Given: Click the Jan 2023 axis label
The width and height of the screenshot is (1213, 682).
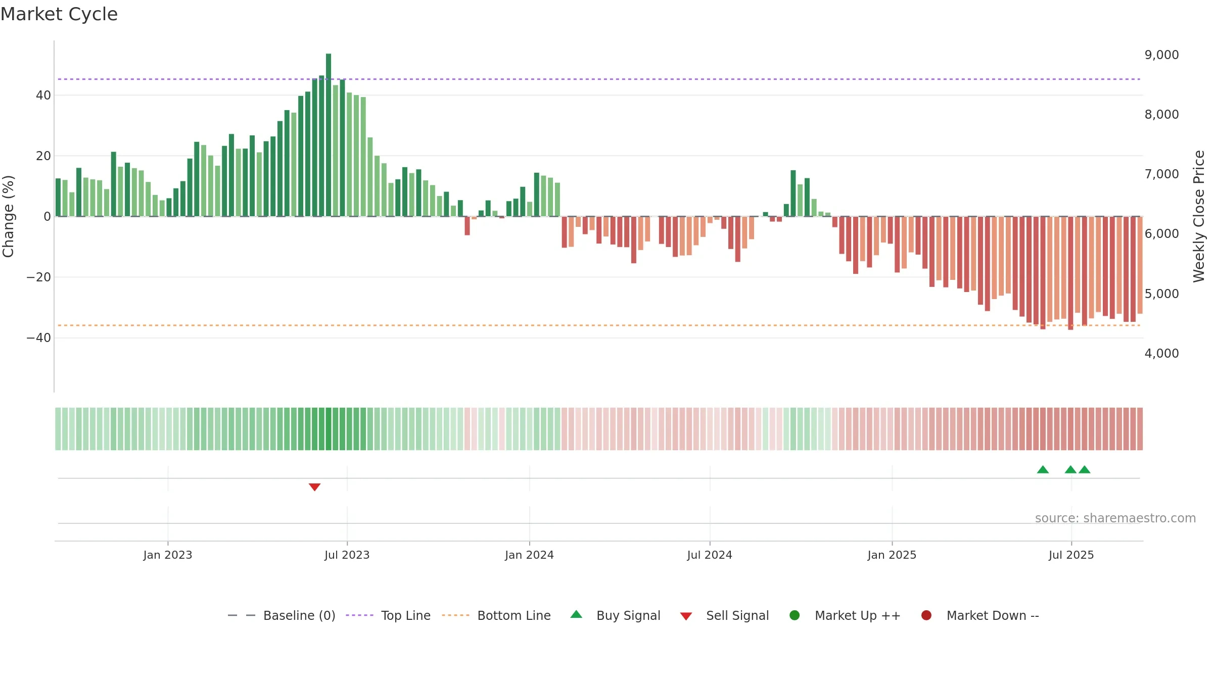Looking at the screenshot, I should (x=168, y=555).
